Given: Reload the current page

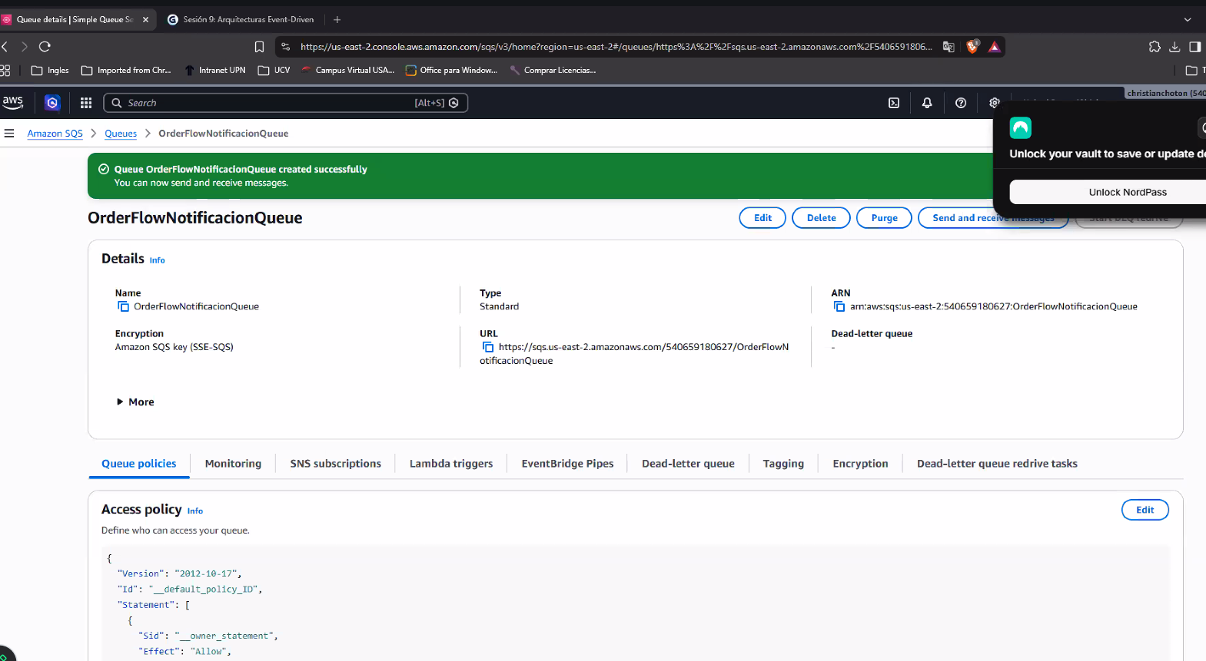Looking at the screenshot, I should click(45, 47).
